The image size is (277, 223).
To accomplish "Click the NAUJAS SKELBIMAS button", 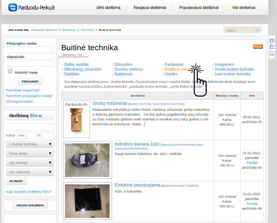I will pyautogui.click(x=30, y=205).
